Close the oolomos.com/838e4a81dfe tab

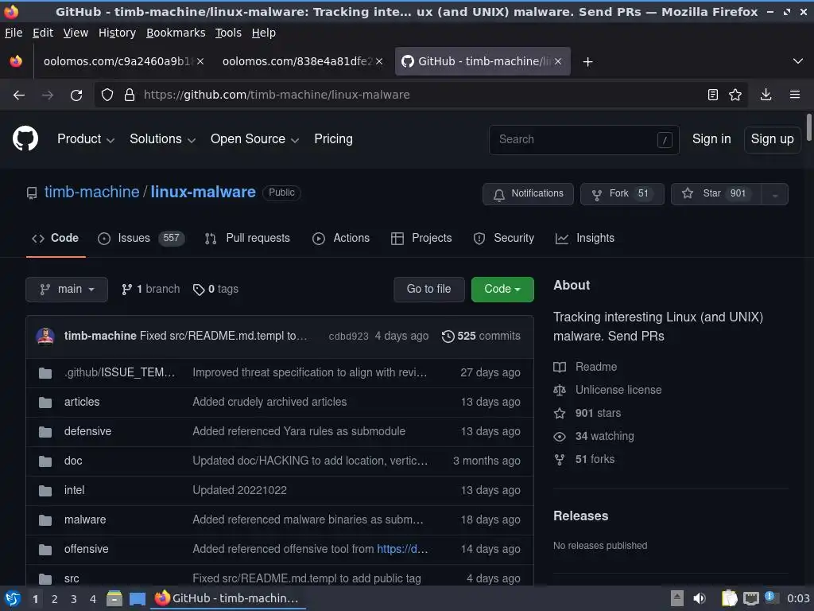(379, 61)
